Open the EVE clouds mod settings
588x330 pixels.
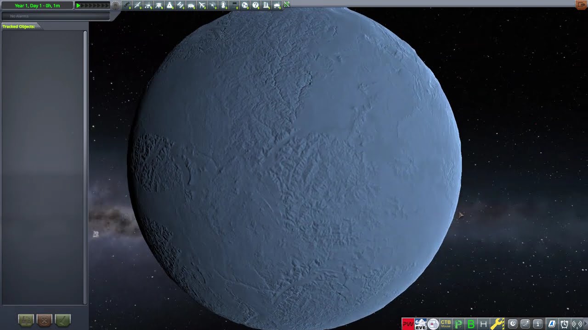tap(421, 324)
